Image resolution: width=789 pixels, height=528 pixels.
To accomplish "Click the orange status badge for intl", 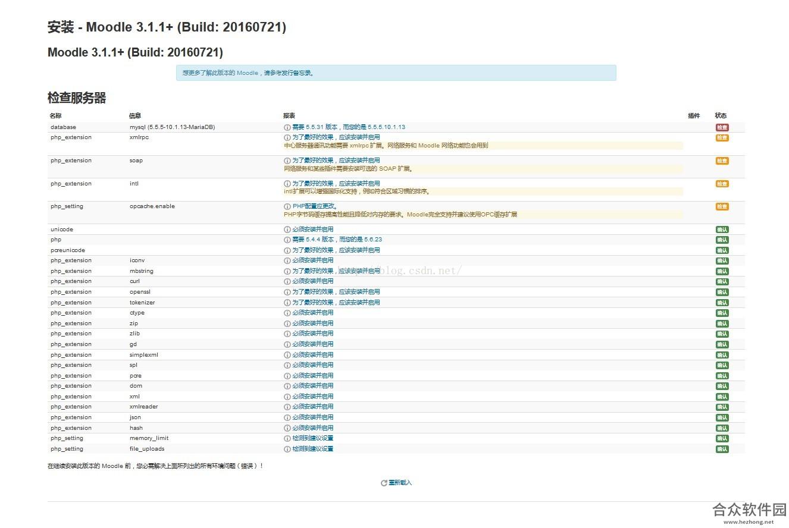I will [x=722, y=184].
